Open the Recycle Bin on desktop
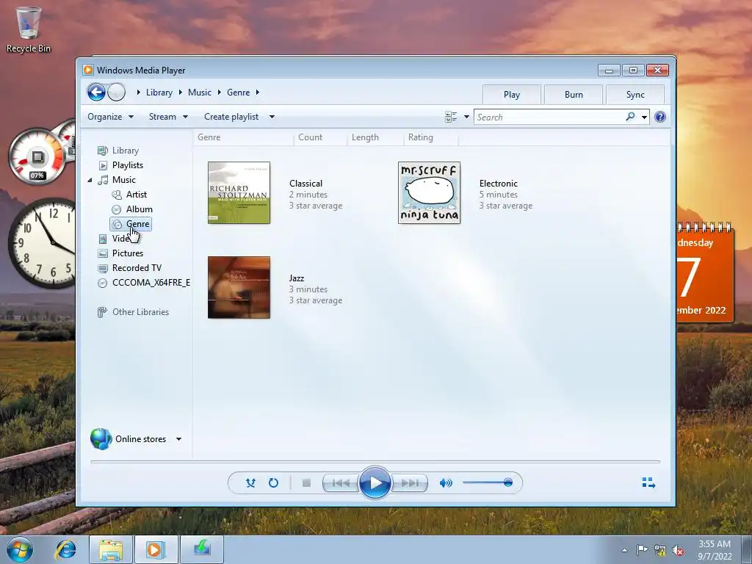The image size is (752, 564). click(29, 29)
